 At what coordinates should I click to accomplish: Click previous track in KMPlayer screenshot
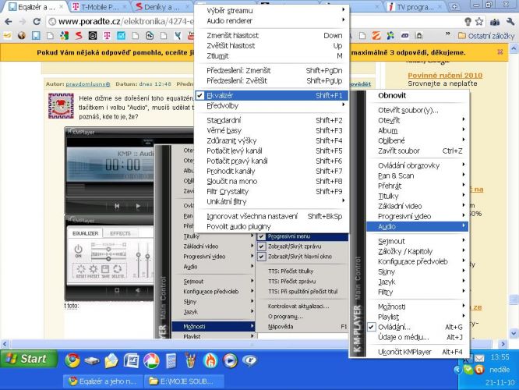pyautogui.click(x=117, y=206)
